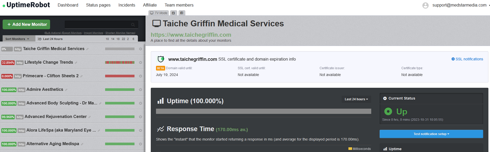
Task: Open settings gear for Lifestyle Change Trends
Action: click(141, 63)
